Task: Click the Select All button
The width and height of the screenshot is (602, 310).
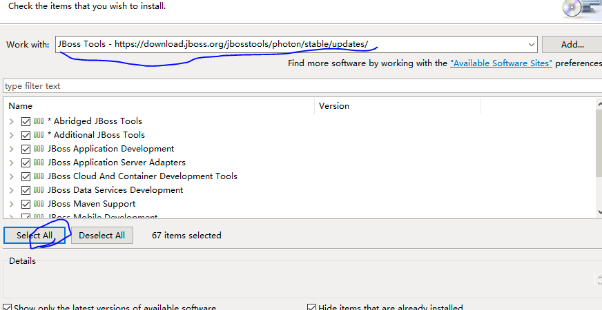Action: click(x=35, y=236)
